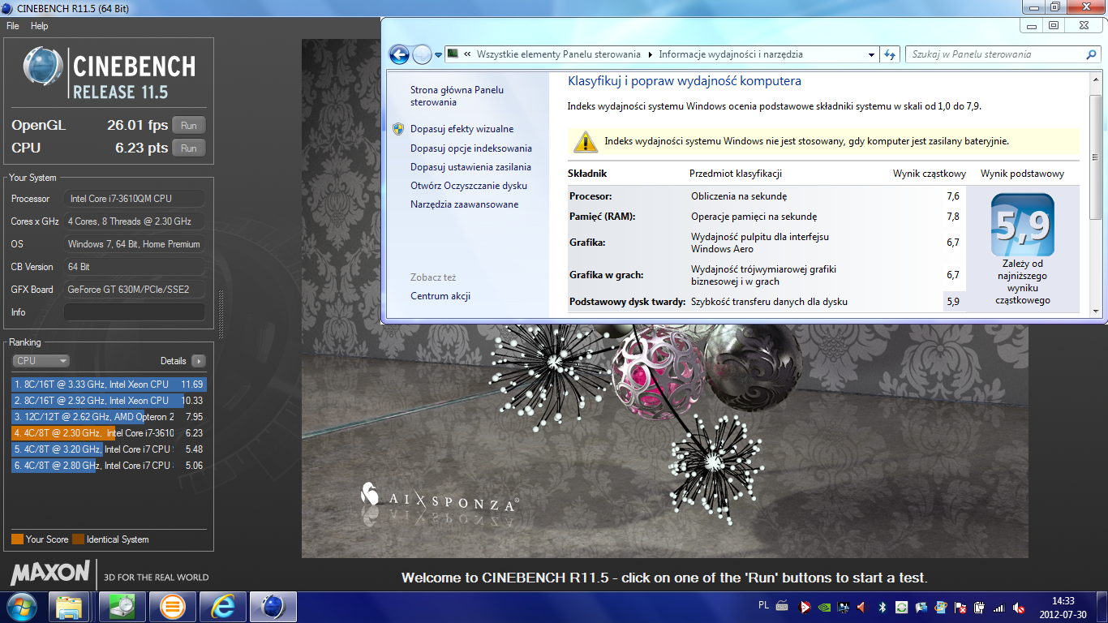Open the Cinebench Help menu
The height and width of the screenshot is (623, 1108).
pos(40,26)
